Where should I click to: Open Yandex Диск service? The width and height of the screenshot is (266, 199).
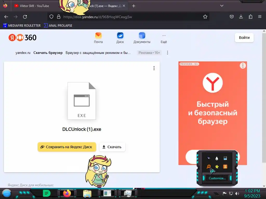click(x=120, y=38)
